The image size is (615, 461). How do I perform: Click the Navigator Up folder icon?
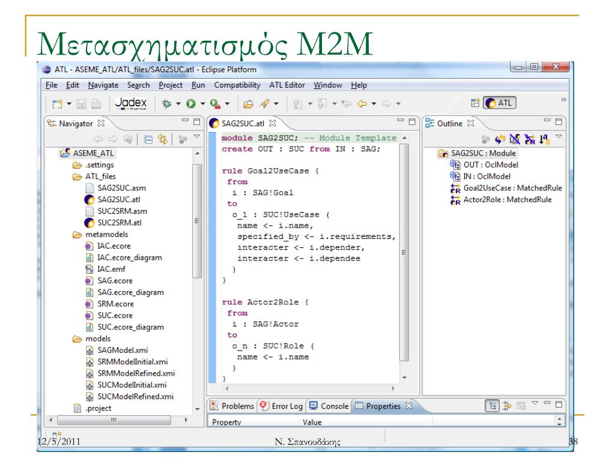point(128,139)
